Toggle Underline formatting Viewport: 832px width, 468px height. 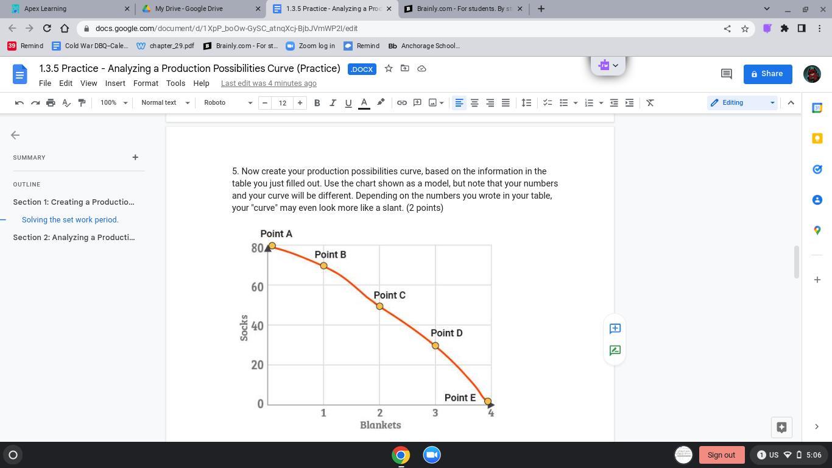348,103
